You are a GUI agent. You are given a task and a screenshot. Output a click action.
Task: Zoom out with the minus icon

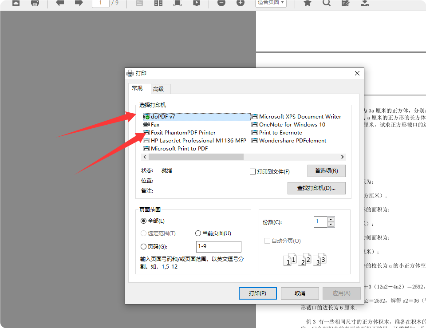tap(221, 4)
